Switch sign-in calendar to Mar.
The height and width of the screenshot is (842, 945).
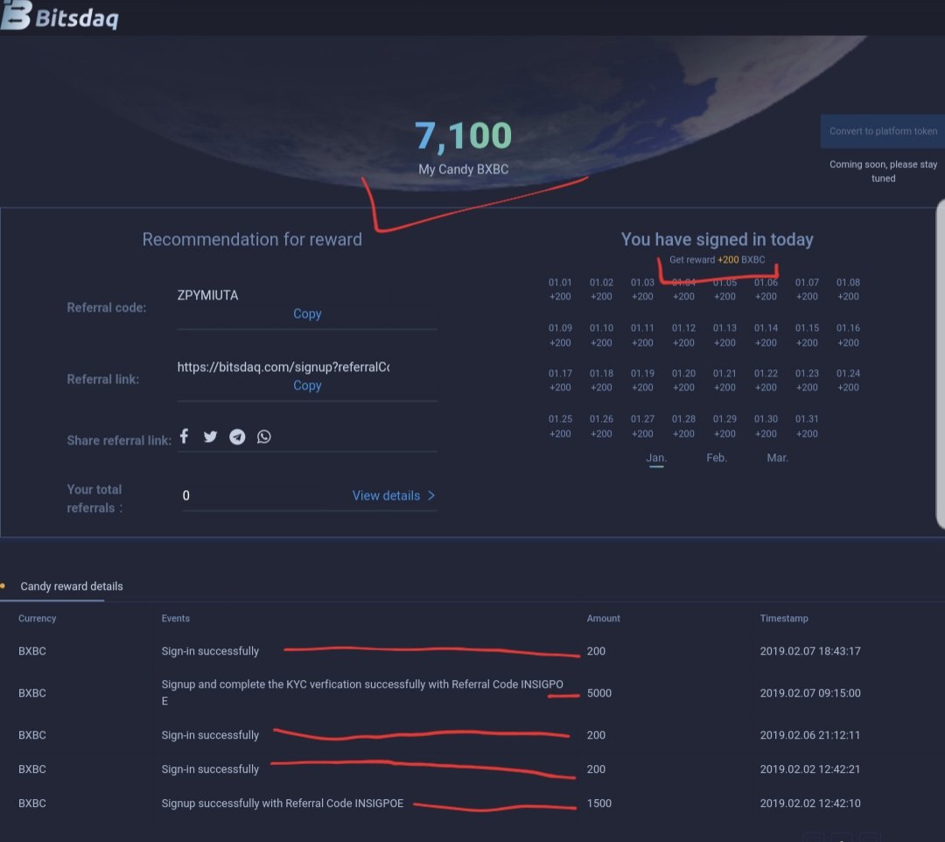click(778, 458)
